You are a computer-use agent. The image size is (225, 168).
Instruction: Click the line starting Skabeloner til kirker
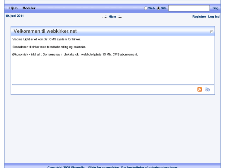tap(49, 47)
